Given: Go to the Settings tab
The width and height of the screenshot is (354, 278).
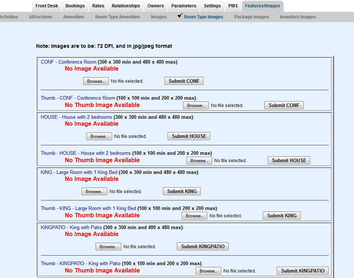Looking at the screenshot, I should [212, 6].
